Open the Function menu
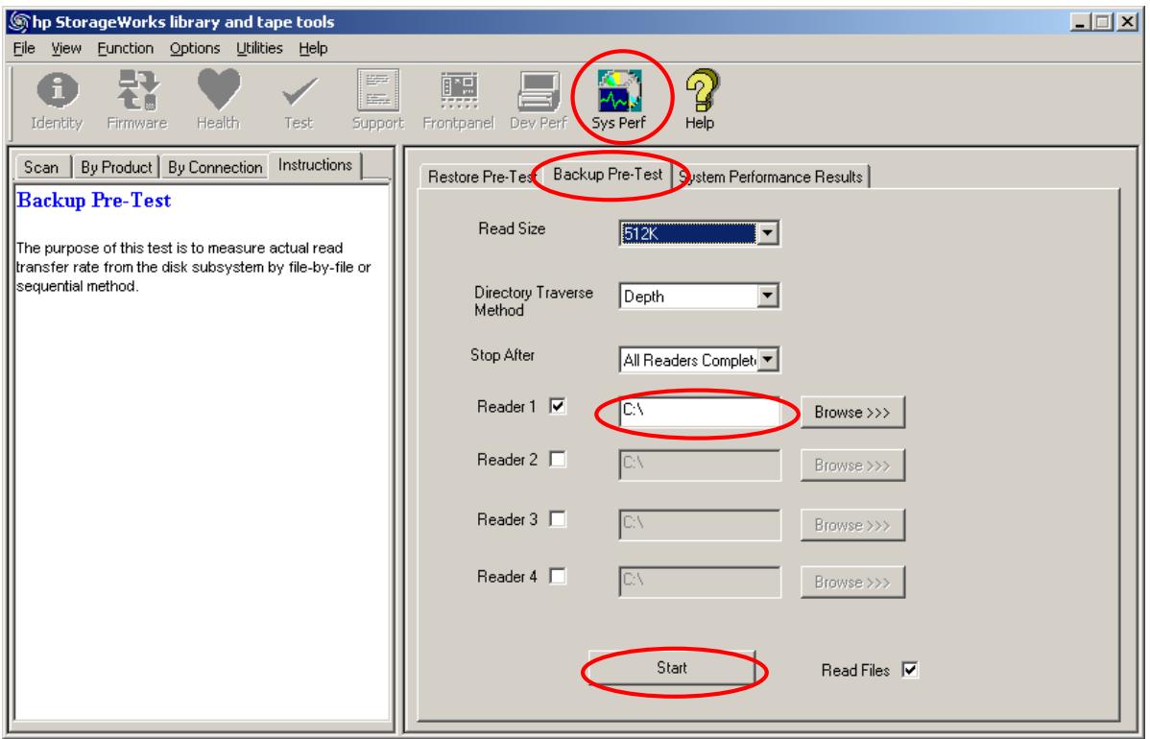 click(x=126, y=48)
